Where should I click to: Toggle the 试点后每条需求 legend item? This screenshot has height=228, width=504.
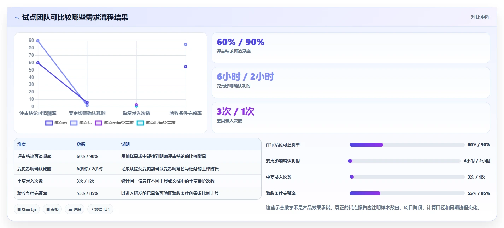point(156,123)
